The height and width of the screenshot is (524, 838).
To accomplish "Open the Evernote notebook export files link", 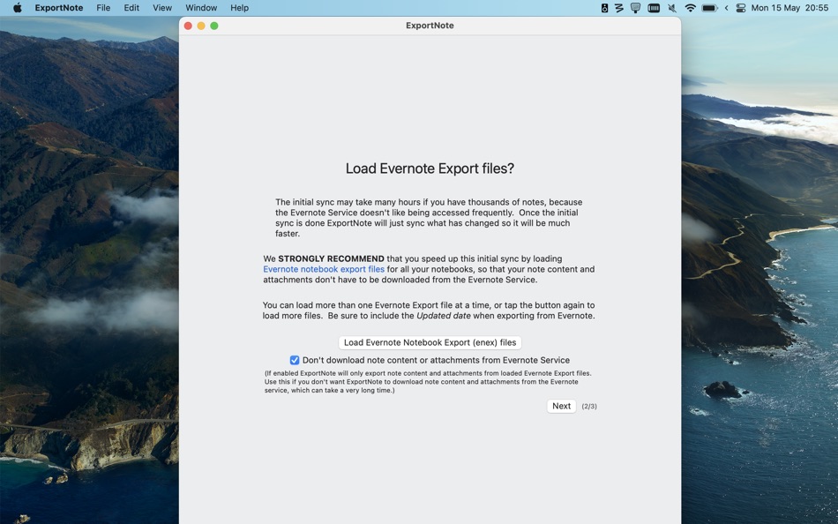I will (x=324, y=269).
